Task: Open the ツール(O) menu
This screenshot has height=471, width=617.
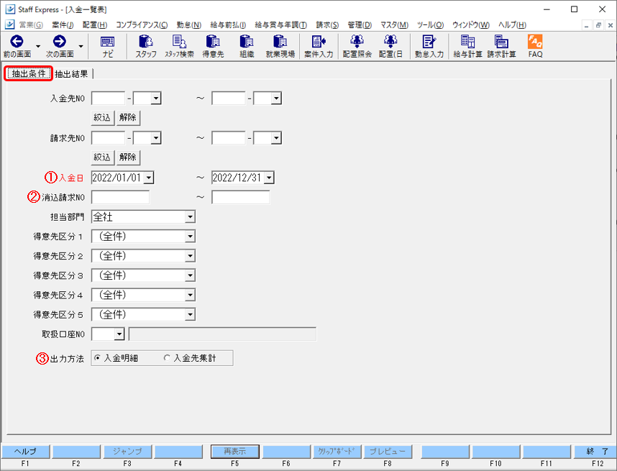Action: 431,24
